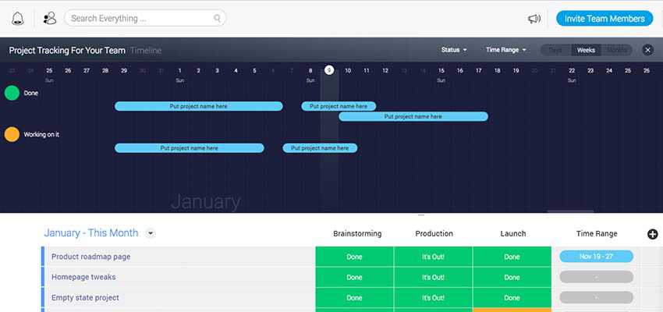The height and width of the screenshot is (312, 663).
Task: Focus the Search Everything field
Action: [x=140, y=18]
